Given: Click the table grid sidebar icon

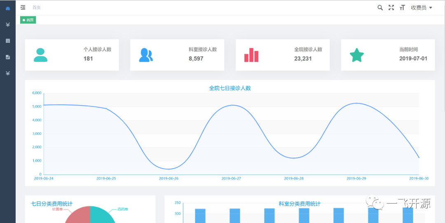Looking at the screenshot, I should point(8,41).
